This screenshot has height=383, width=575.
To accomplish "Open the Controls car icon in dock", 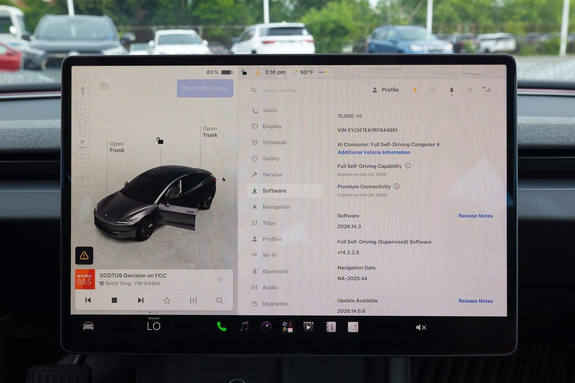I will [88, 326].
